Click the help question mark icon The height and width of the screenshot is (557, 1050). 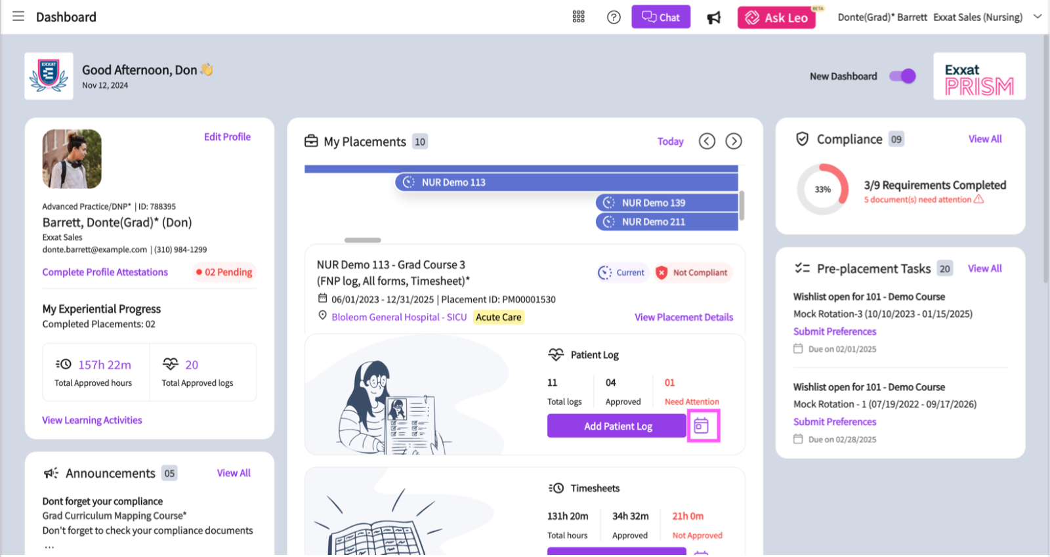(x=614, y=17)
